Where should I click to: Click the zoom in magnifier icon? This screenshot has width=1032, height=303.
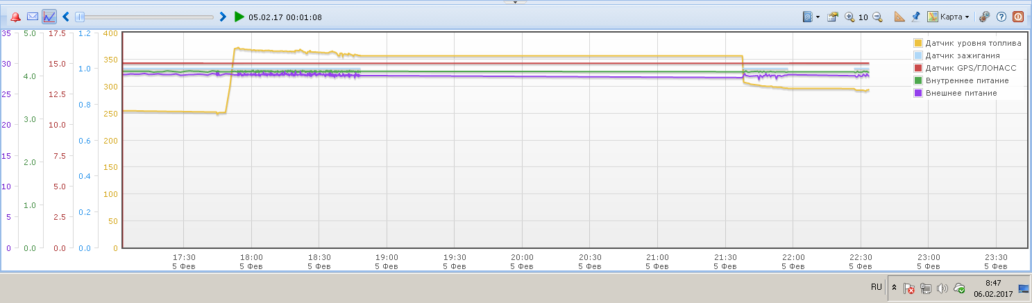(x=849, y=17)
